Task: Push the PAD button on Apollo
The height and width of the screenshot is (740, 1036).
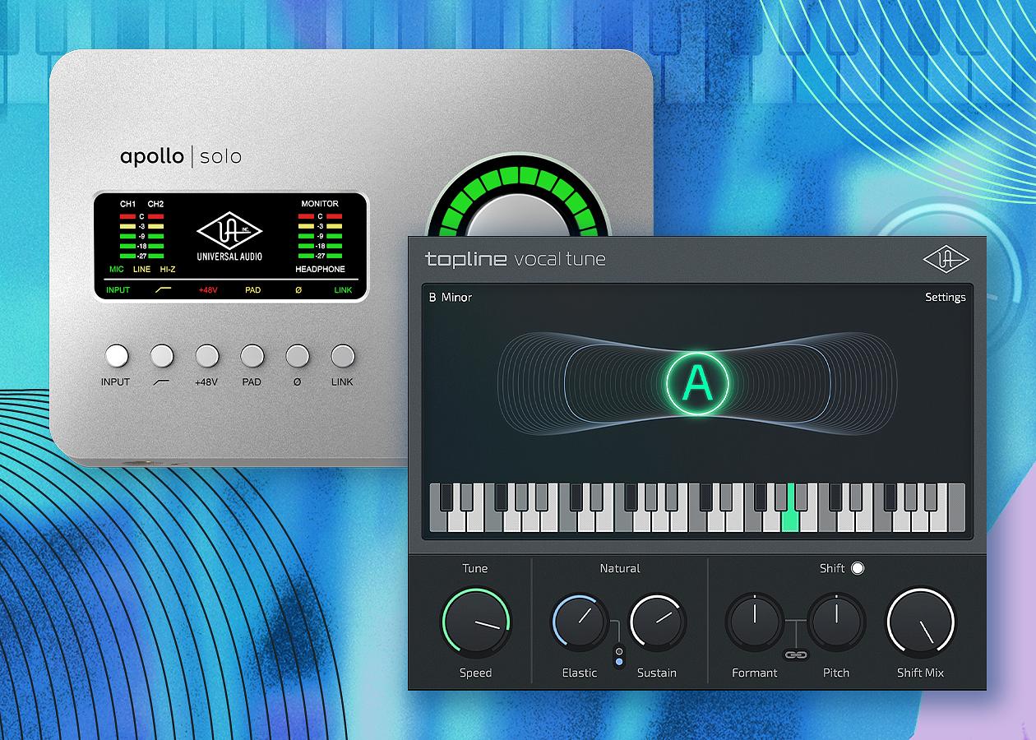Action: [252, 356]
